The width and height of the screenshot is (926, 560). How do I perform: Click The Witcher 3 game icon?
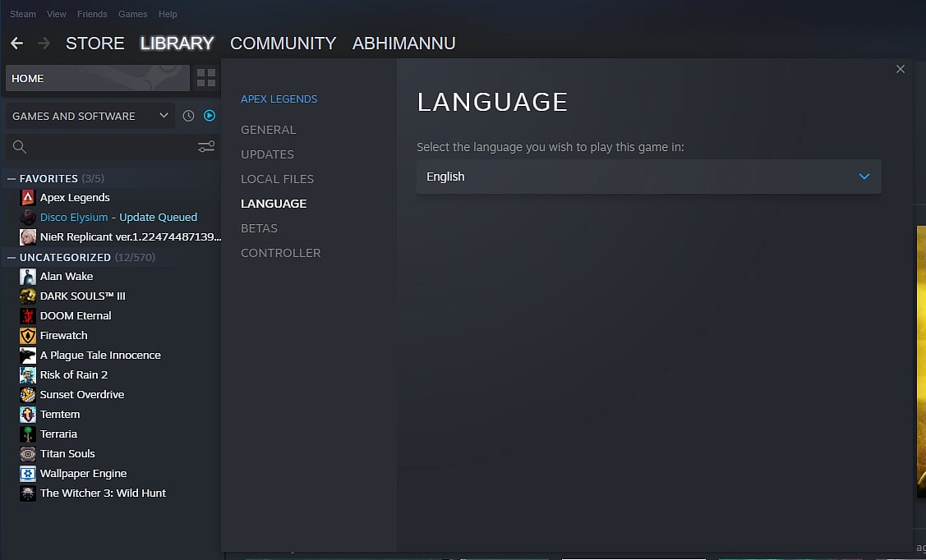click(x=28, y=493)
